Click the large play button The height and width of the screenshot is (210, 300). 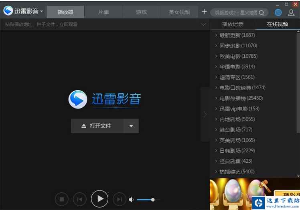(x=99, y=199)
